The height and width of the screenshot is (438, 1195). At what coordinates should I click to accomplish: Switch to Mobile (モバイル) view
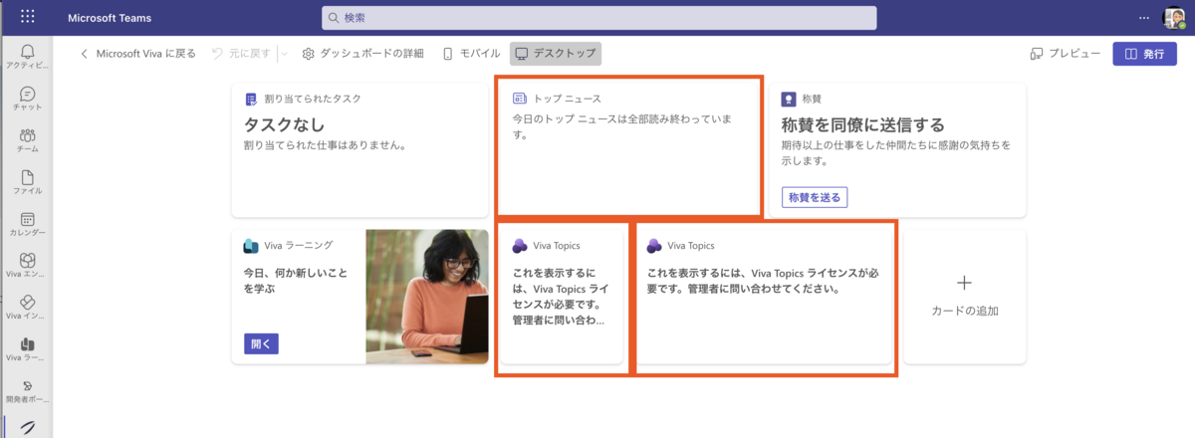[471, 54]
